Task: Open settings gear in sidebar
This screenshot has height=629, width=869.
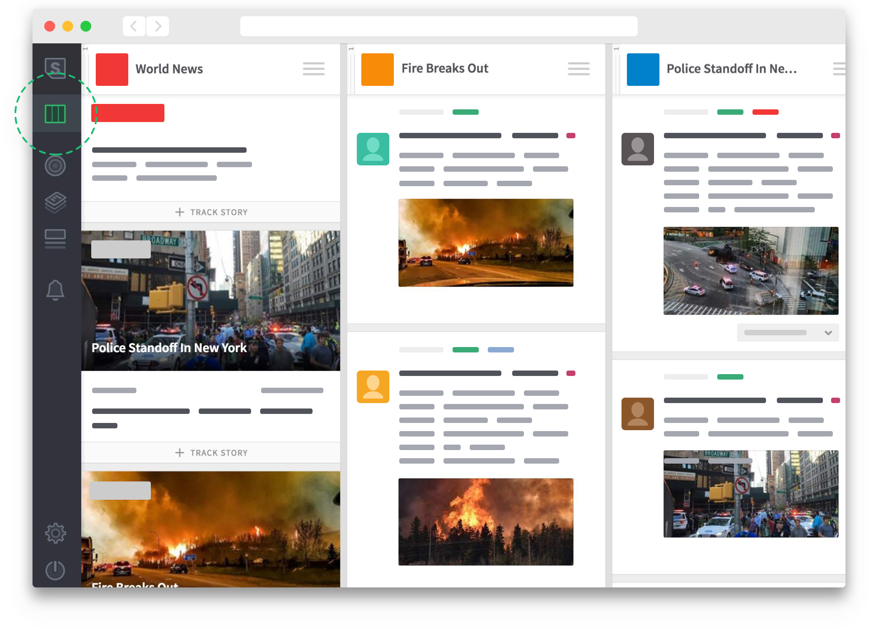Action: pyautogui.click(x=55, y=533)
